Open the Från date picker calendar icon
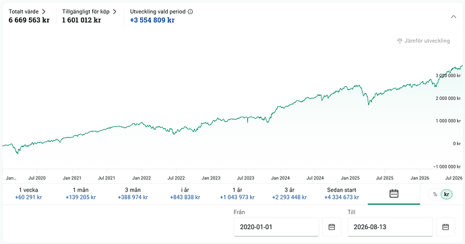This screenshot has height=244, width=465. (x=332, y=227)
